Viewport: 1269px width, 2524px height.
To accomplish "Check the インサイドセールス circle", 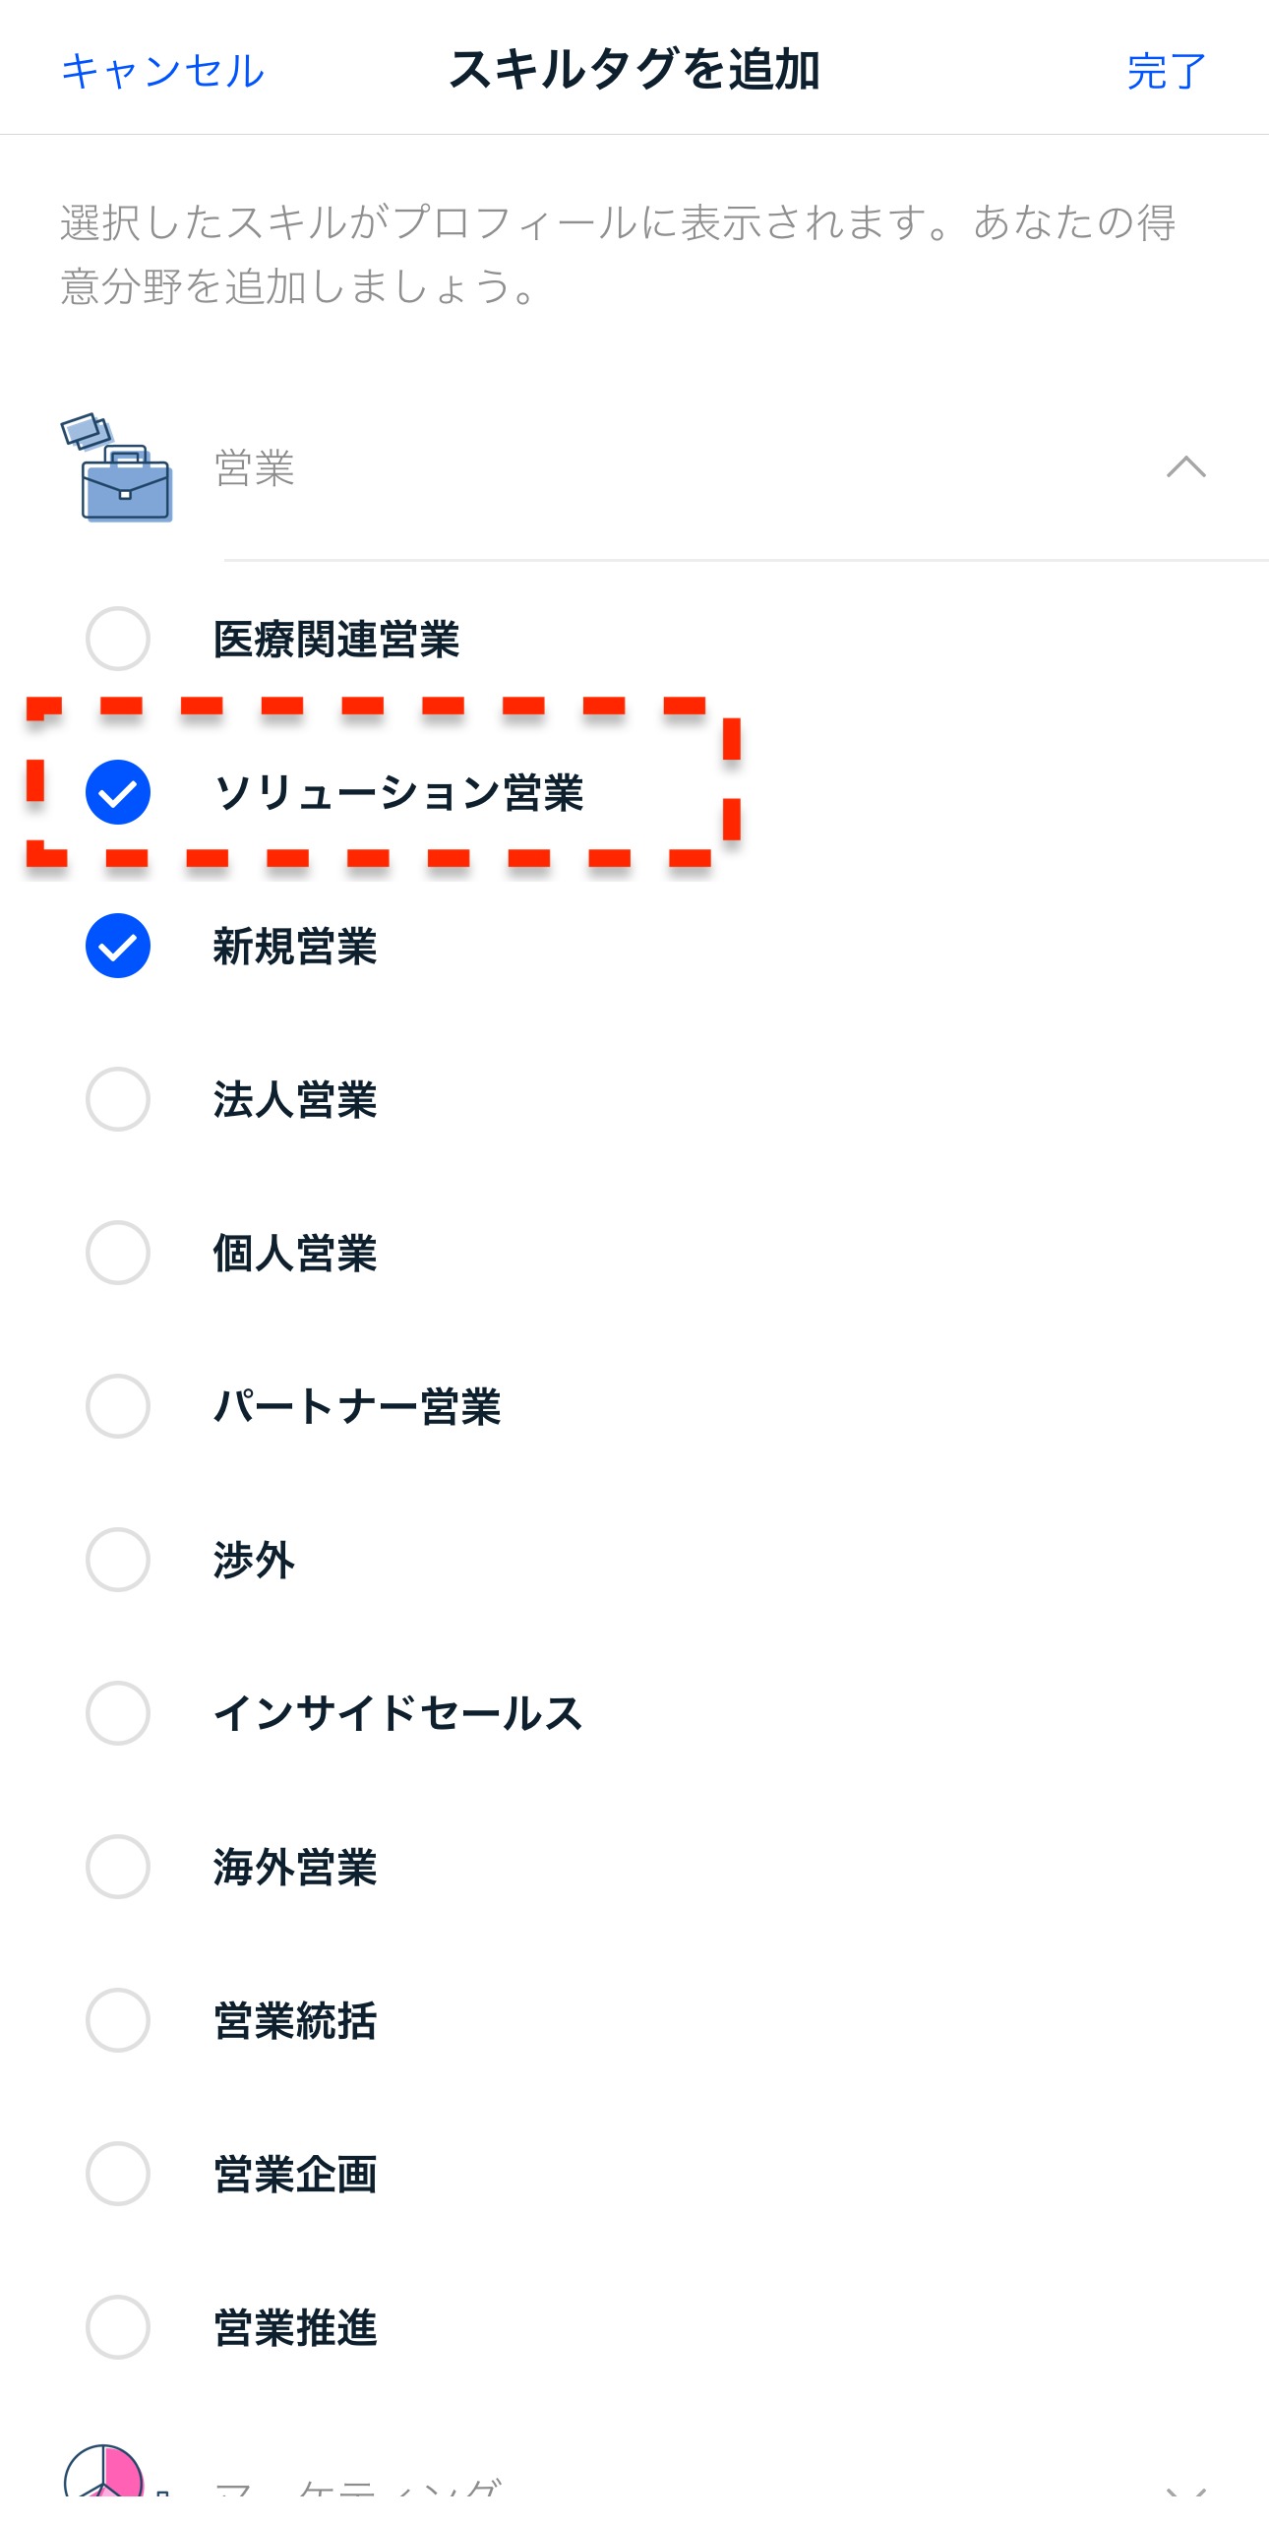I will [118, 1713].
